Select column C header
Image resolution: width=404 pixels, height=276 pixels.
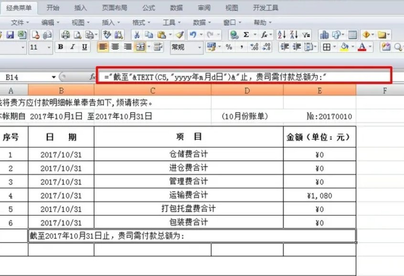153,90
